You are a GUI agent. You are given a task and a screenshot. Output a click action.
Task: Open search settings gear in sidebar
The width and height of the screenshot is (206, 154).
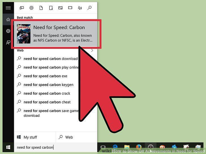pyautogui.click(x=8, y=31)
